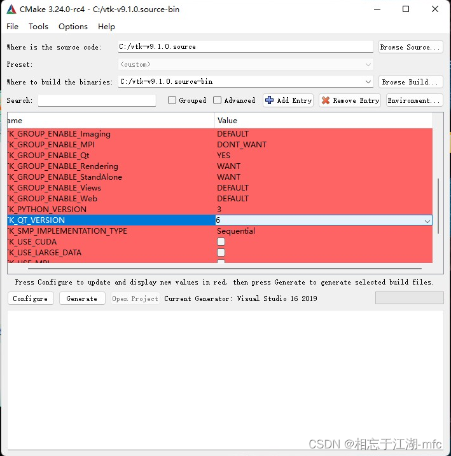The width and height of the screenshot is (451, 456).
Task: Click the blue plus Add Entry icon
Action: coord(269,100)
